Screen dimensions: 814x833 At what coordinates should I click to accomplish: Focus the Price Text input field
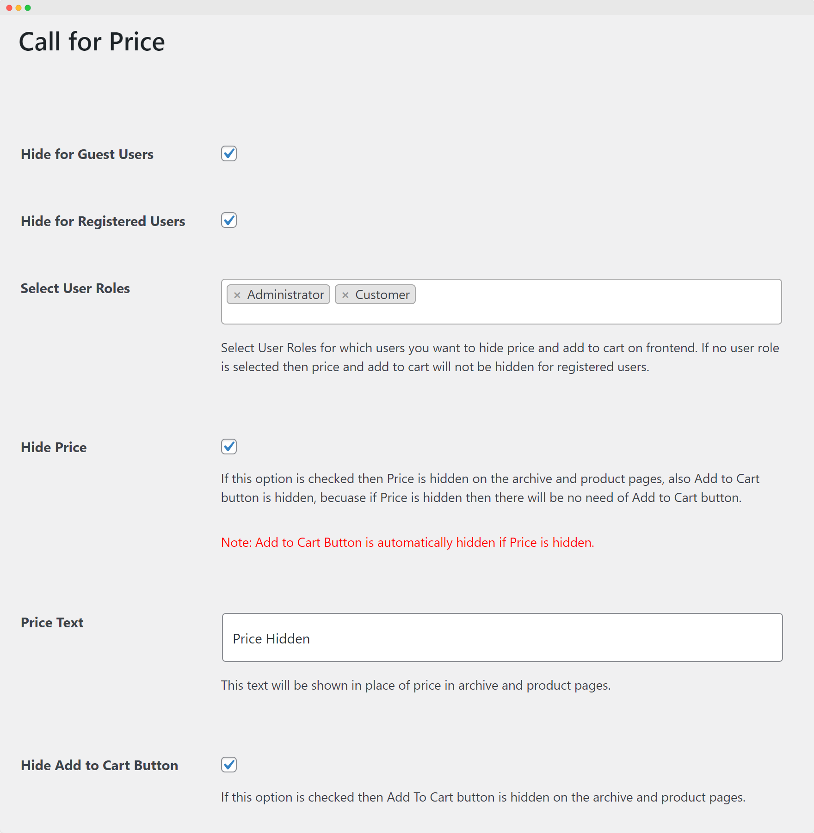[x=502, y=637]
